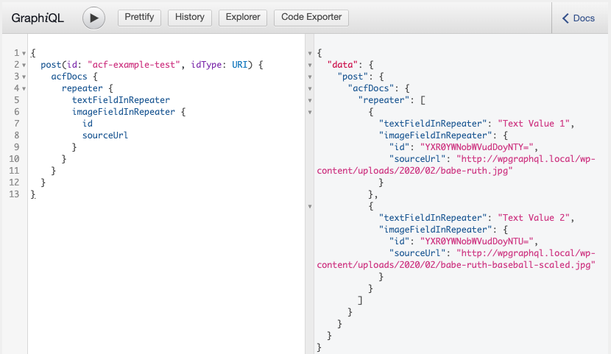Collapse first "imageFieldInRepeater" object in the response

click(x=310, y=136)
